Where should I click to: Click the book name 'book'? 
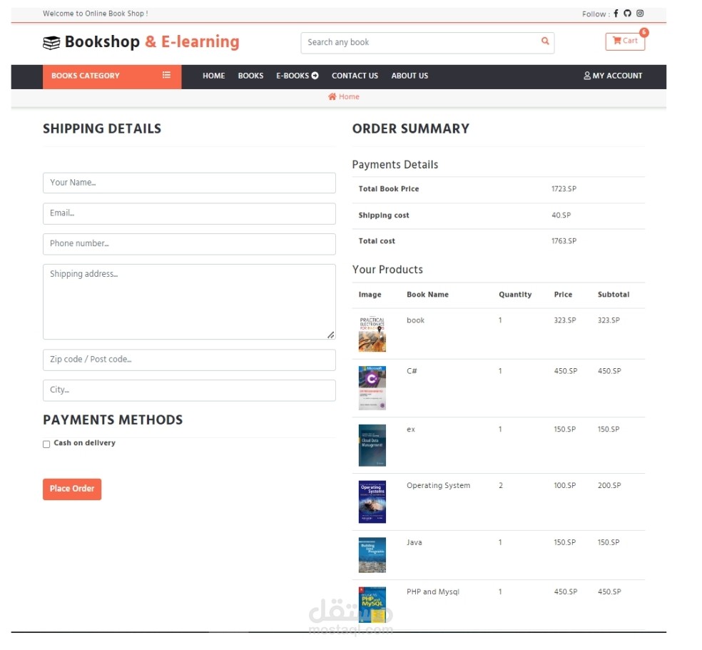415,320
